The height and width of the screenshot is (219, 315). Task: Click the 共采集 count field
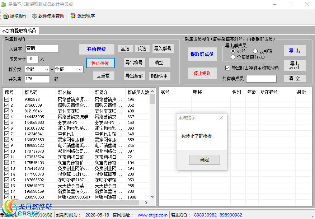[37, 79]
